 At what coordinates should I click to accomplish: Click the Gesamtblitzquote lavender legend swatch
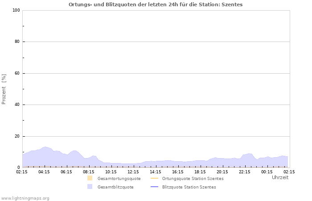[90, 187]
